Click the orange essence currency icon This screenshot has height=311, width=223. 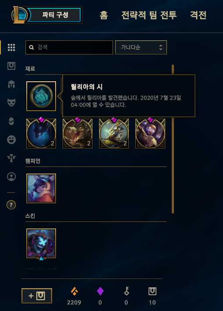74,291
